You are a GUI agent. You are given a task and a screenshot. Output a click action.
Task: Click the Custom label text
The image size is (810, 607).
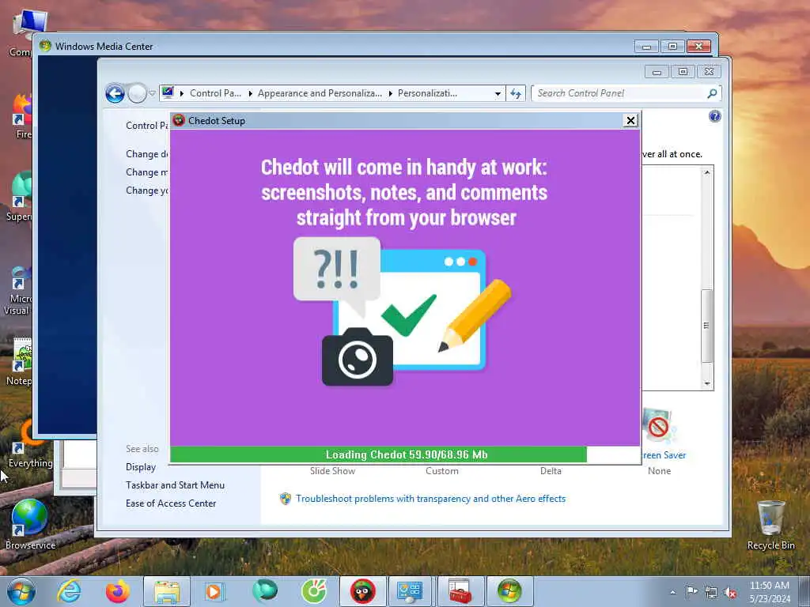pyautogui.click(x=441, y=471)
